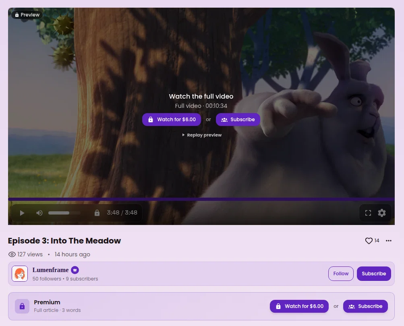Click the video progress bar

pos(201,199)
